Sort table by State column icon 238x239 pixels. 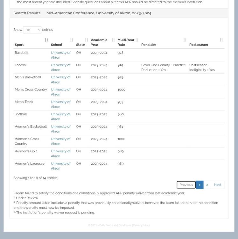[87, 40]
